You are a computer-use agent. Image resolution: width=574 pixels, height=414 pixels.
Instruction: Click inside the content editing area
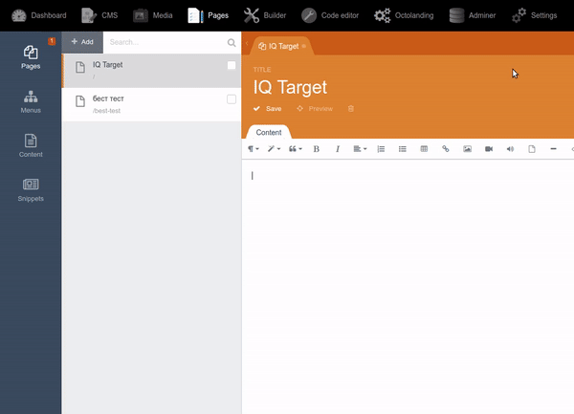[x=408, y=287]
